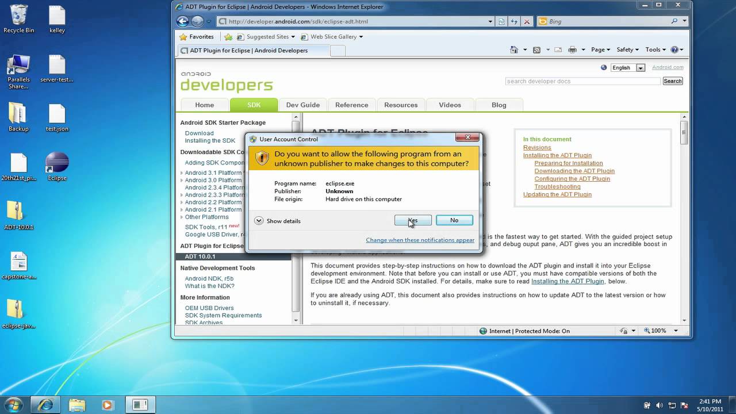Open the English language dropdown
Image resolution: width=736 pixels, height=414 pixels.
pyautogui.click(x=627, y=67)
